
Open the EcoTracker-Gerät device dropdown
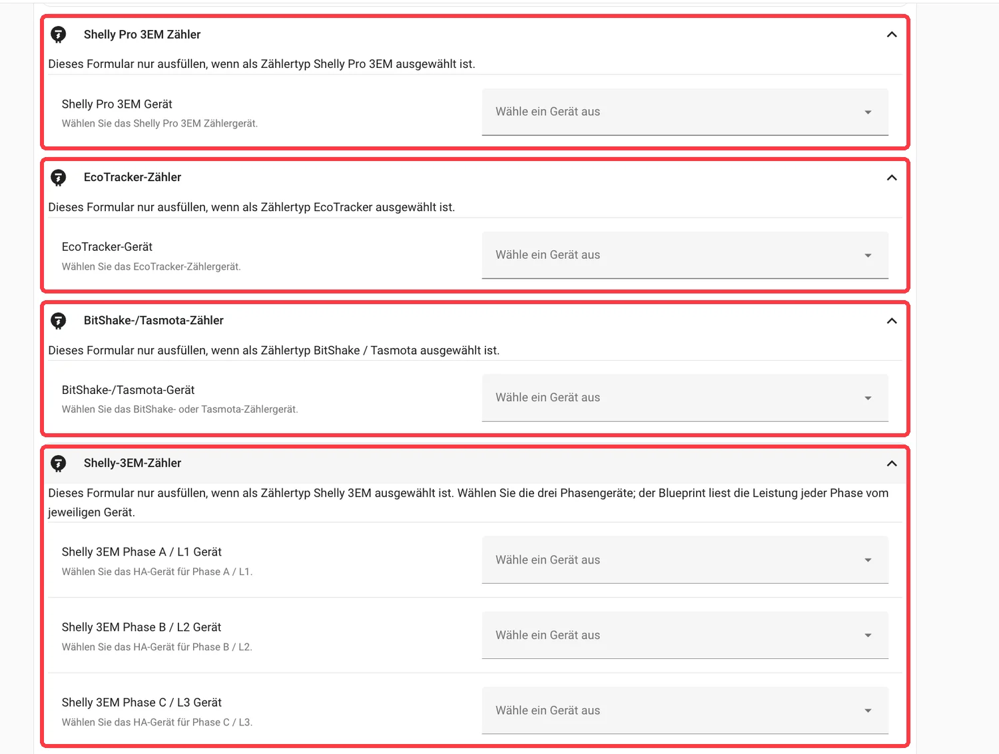[x=685, y=255]
